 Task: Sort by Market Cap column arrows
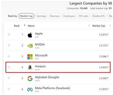110,26
